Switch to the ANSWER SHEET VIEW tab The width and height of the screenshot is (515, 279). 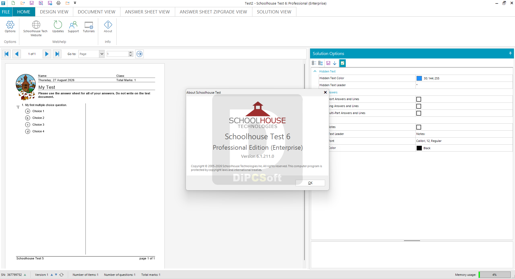(147, 12)
